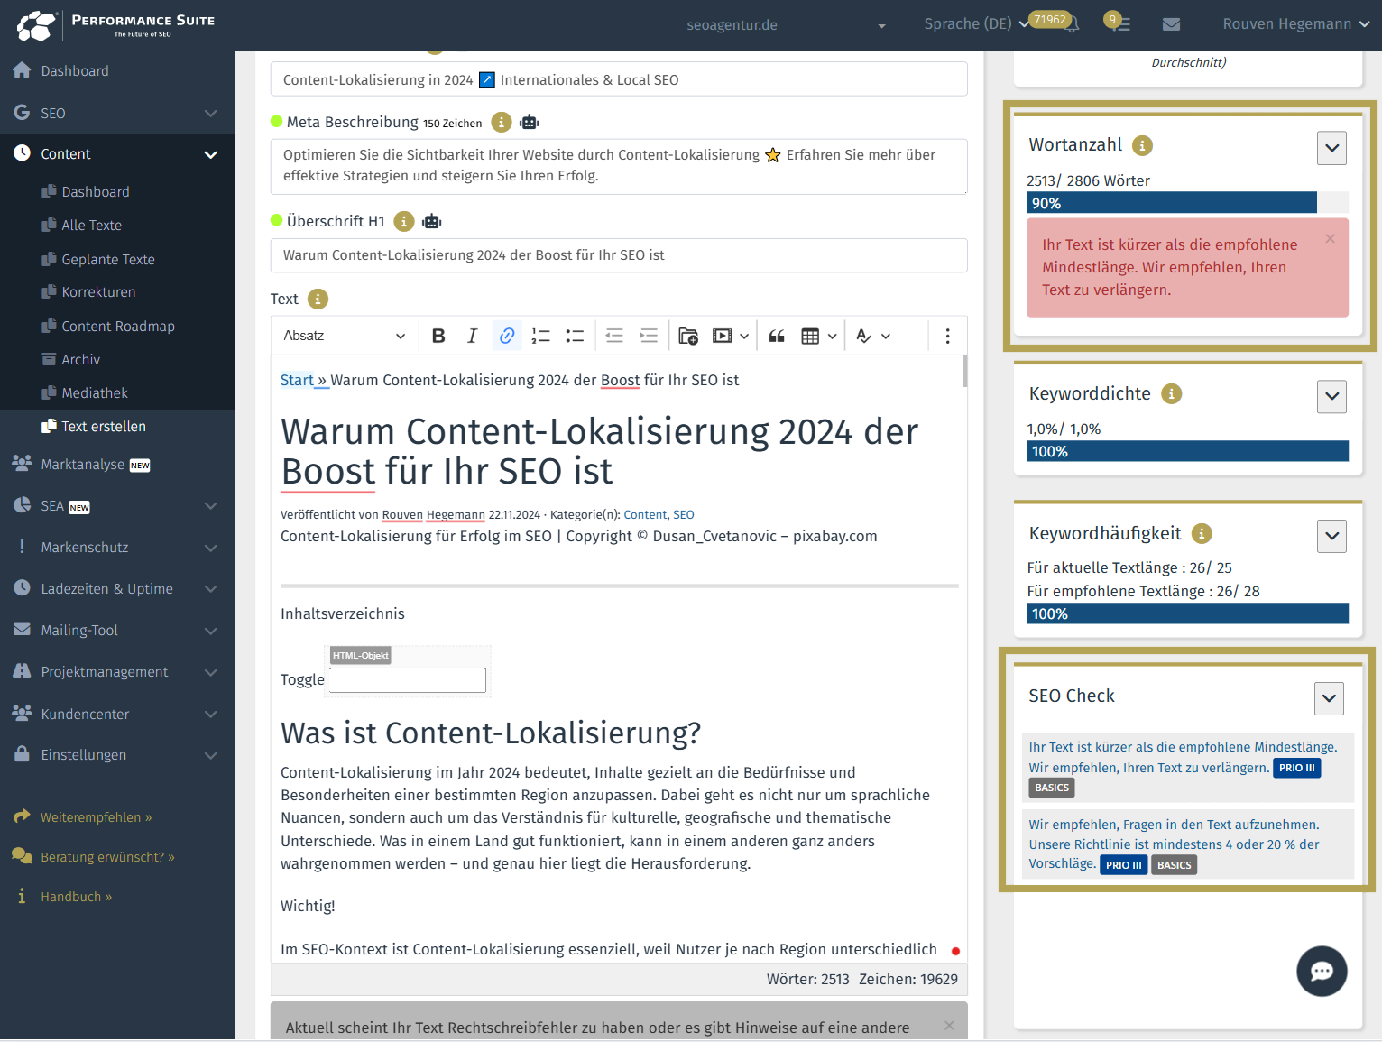Insert a blockquote

coord(776,335)
